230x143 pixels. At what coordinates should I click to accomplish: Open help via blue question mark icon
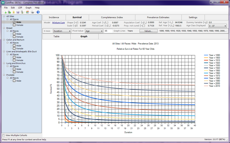point(38,12)
